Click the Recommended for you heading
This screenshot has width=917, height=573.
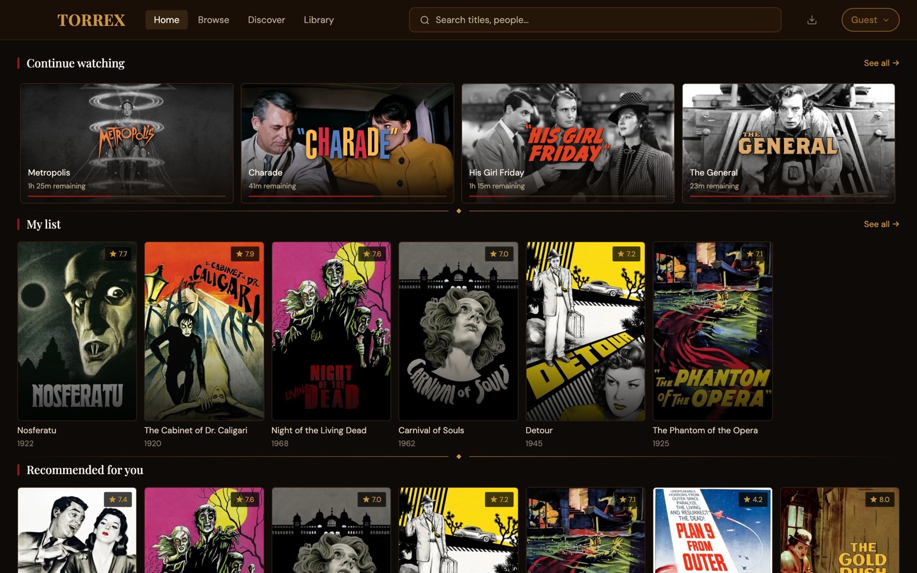[x=85, y=470]
